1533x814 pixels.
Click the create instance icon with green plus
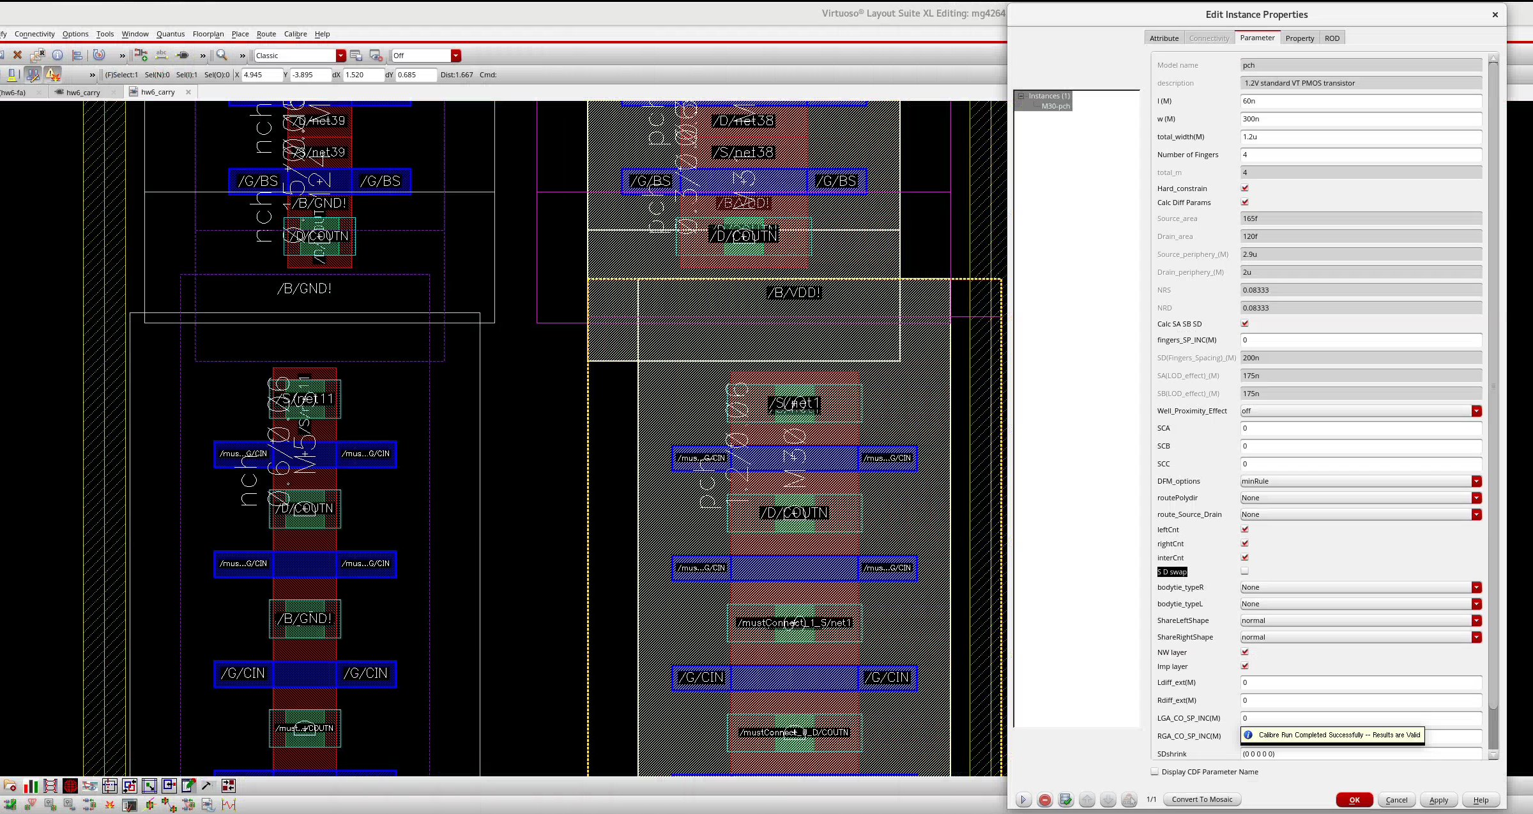pos(141,56)
